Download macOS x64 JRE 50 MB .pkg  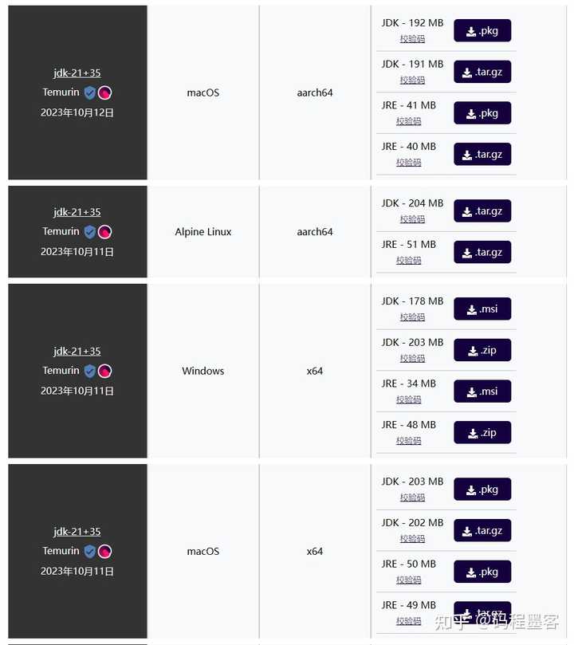point(482,572)
